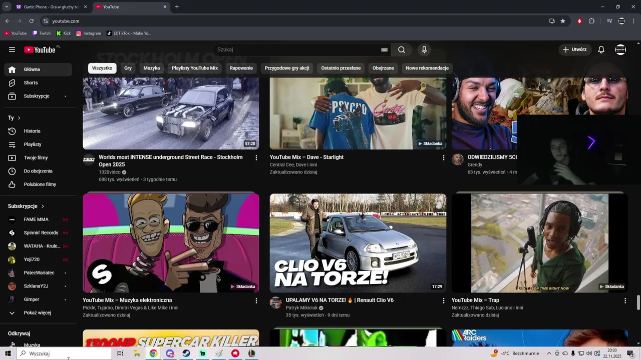Select the Gry filter chip
Image resolution: width=641 pixels, height=360 pixels.
point(128,68)
